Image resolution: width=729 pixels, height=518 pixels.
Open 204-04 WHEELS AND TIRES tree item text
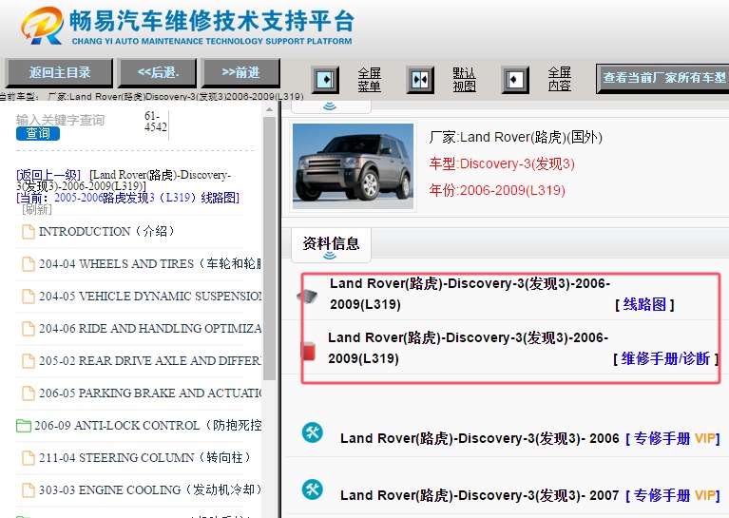(x=150, y=264)
